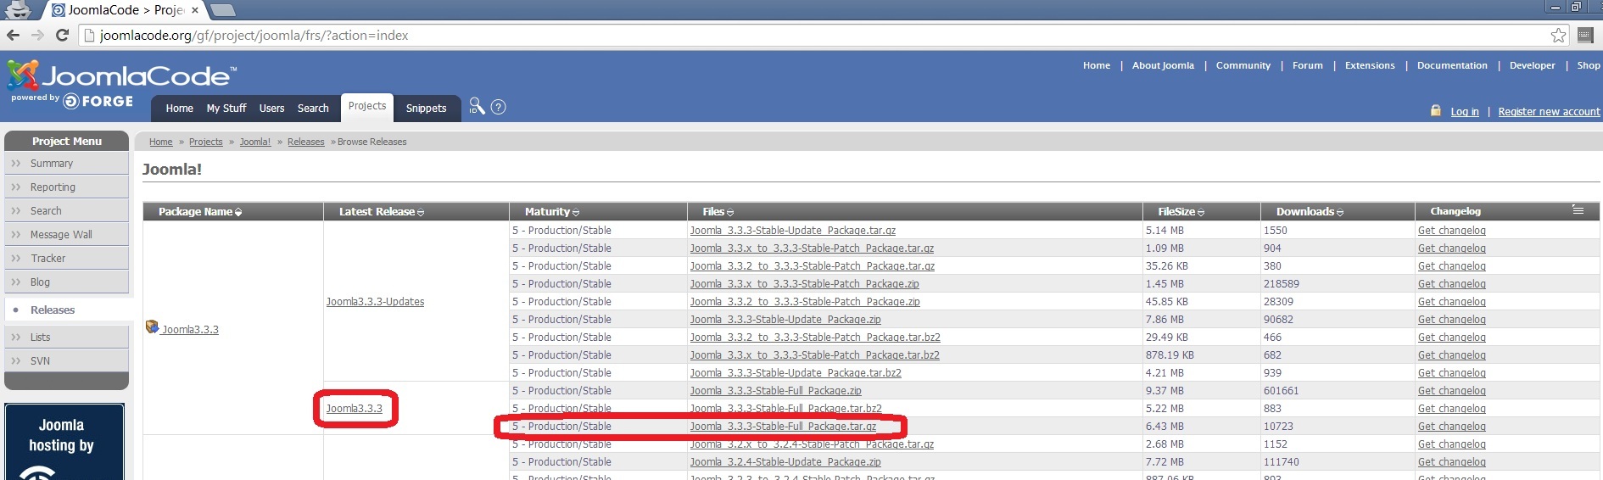This screenshot has height=480, width=1603.
Task: Click Register new account link
Action: (x=1549, y=112)
